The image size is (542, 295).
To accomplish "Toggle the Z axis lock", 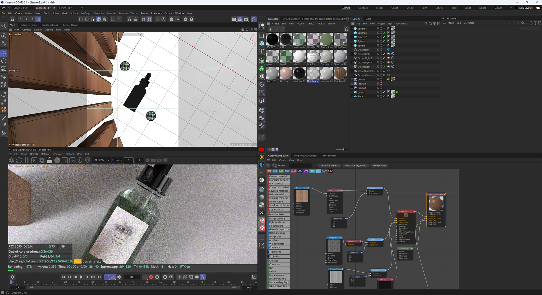I will coord(32,19).
